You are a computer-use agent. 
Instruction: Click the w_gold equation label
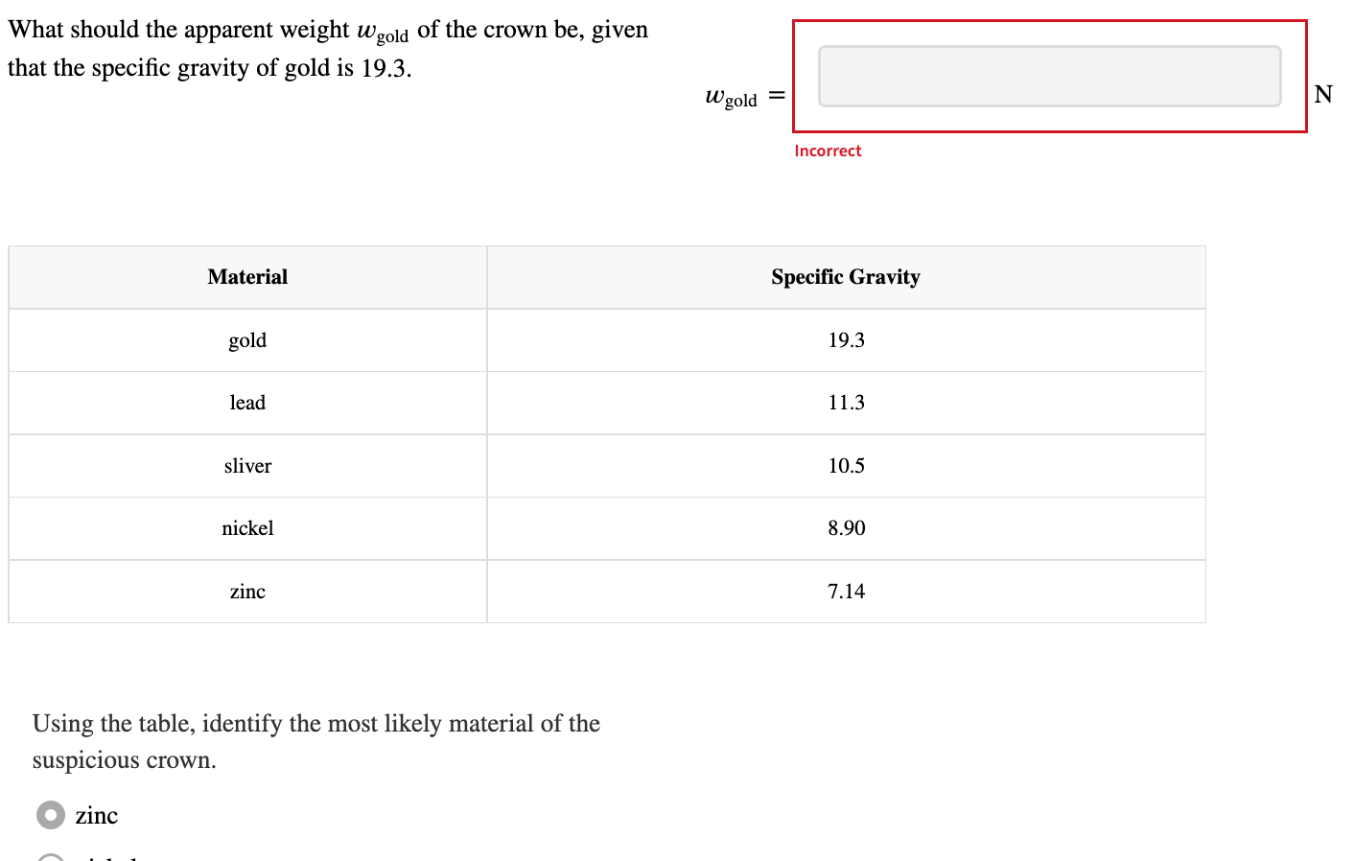point(735,95)
